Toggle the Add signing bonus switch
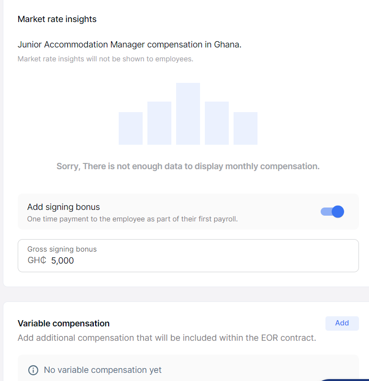 [332, 212]
